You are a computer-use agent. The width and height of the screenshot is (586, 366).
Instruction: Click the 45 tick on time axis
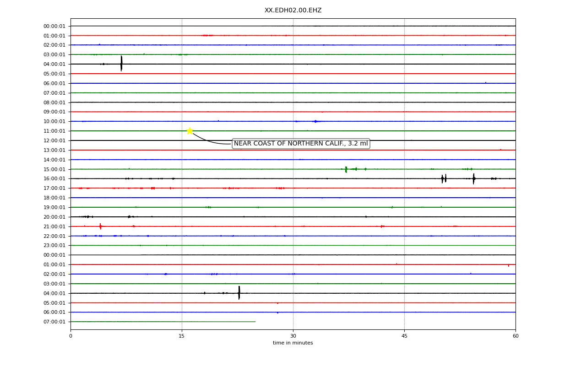click(x=404, y=336)
